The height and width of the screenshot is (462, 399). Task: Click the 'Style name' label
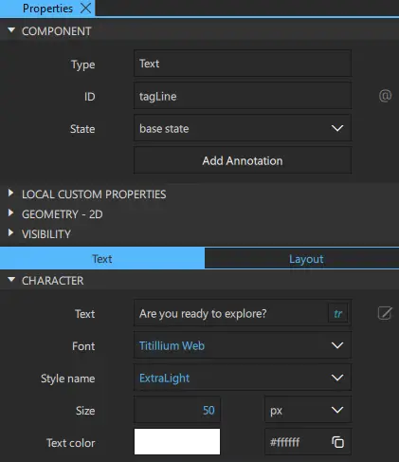coord(67,379)
